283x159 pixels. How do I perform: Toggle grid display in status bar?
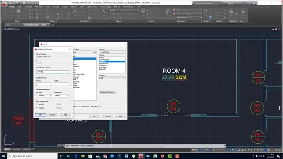coord(201,150)
